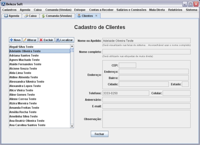Select Amelinha Silva Teste in list
The image size is (200, 145).
tap(40, 116)
